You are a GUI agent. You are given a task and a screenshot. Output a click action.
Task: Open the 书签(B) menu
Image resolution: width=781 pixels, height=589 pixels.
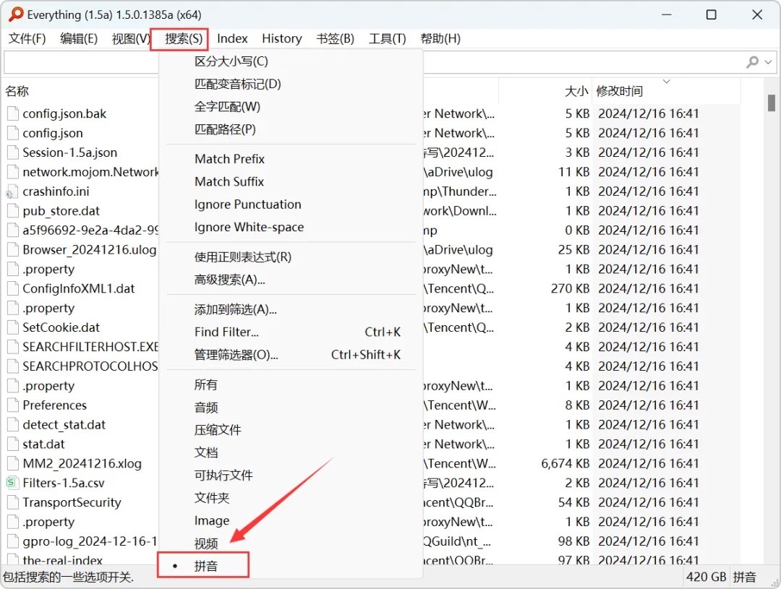pyautogui.click(x=336, y=38)
